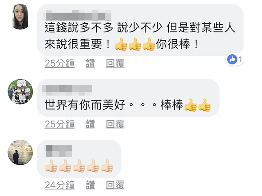Click 回覆 under the 你很棒 comment
Image resolution: width=262 pixels, height=196 pixels.
click(x=115, y=63)
